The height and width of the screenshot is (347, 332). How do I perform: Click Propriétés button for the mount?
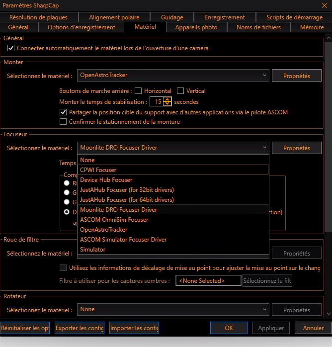[x=296, y=76]
